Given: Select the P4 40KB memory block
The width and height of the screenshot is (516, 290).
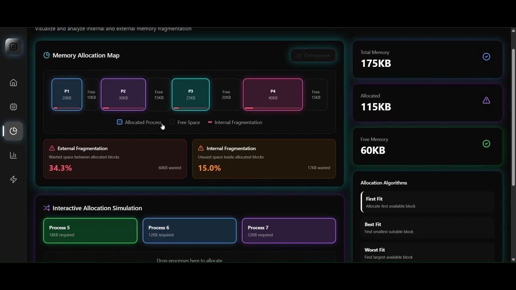Looking at the screenshot, I should point(273,95).
